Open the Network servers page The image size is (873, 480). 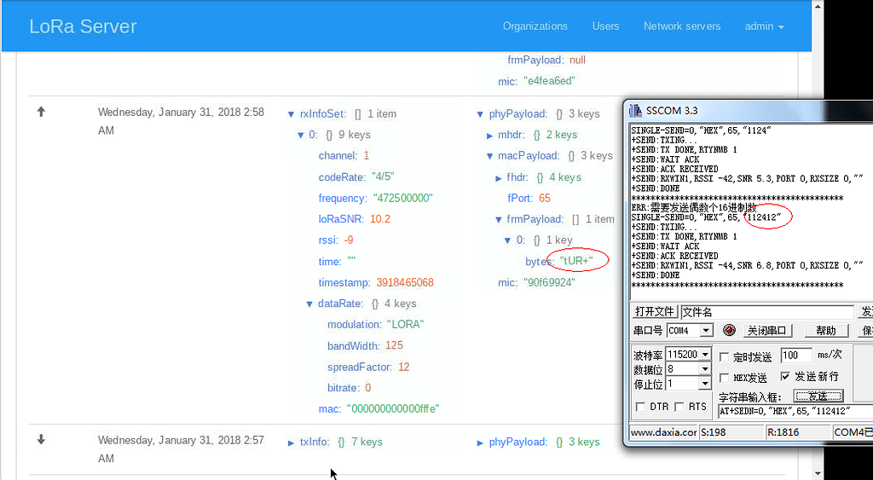tap(682, 26)
